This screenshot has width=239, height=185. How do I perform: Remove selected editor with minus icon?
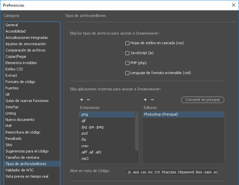(152, 100)
